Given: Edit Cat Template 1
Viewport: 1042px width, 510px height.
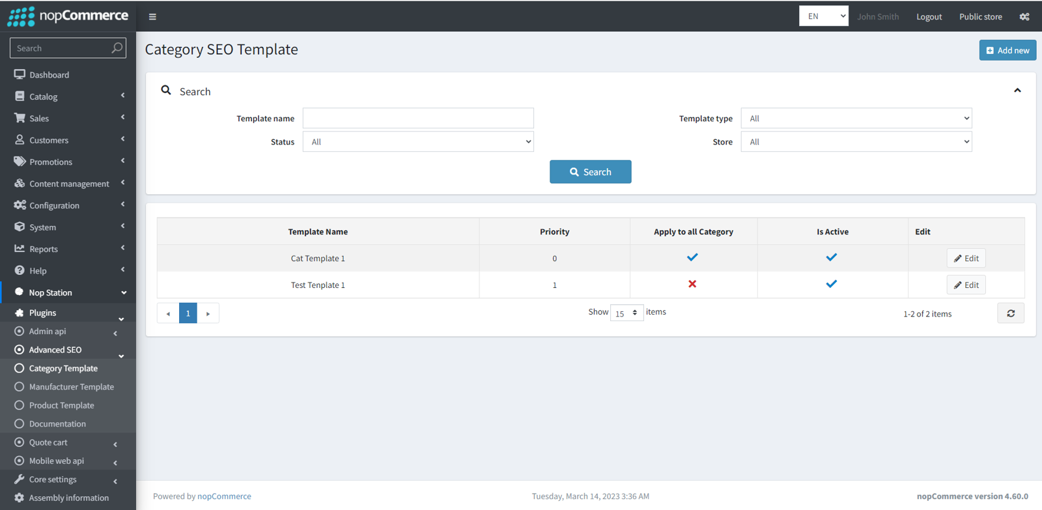Looking at the screenshot, I should (x=966, y=258).
